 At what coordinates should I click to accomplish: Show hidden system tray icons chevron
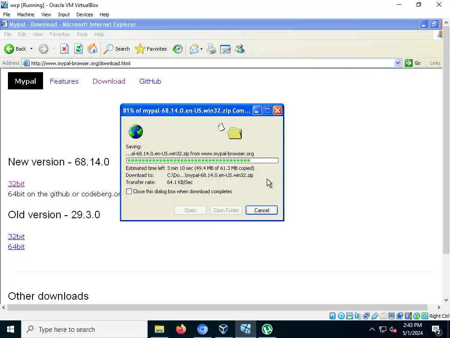click(x=372, y=329)
